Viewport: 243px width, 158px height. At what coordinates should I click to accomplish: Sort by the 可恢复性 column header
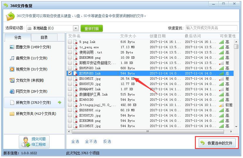(x=228, y=36)
